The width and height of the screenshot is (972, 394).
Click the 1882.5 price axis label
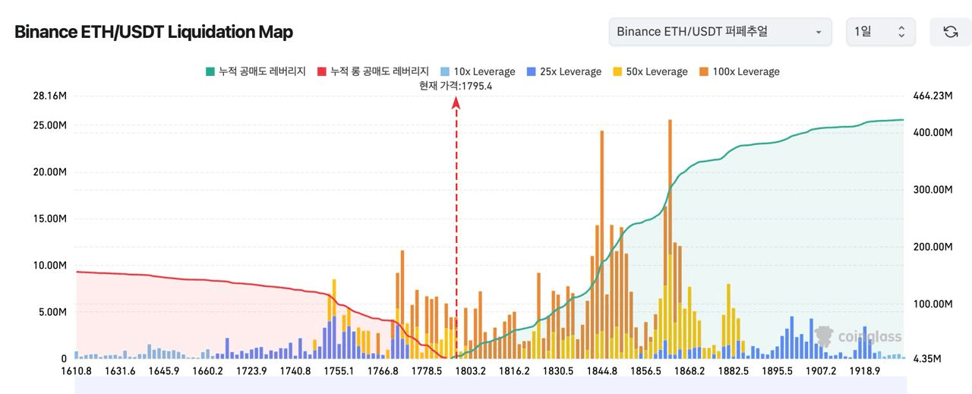734,370
